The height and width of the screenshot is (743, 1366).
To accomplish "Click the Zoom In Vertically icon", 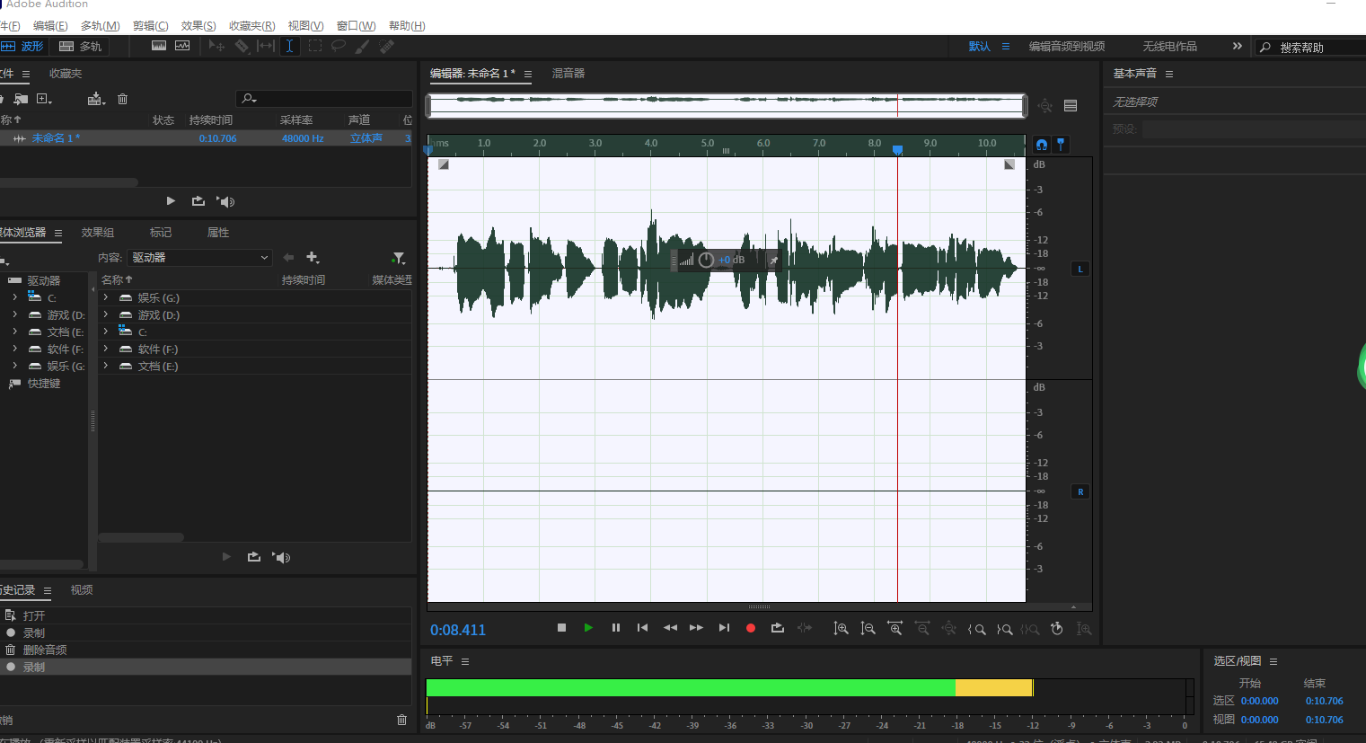I will coord(841,628).
